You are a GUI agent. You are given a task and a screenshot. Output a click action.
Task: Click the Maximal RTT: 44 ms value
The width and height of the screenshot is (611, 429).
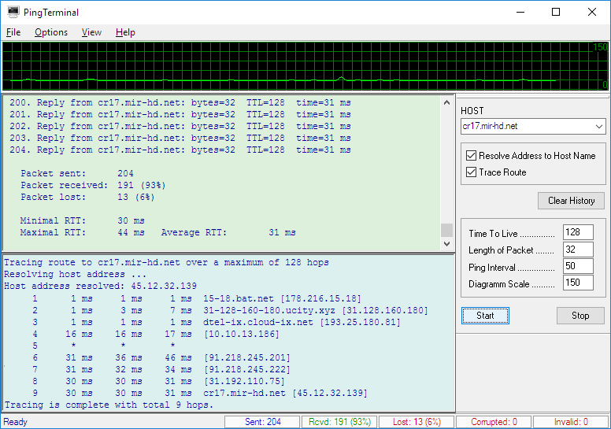tap(131, 233)
